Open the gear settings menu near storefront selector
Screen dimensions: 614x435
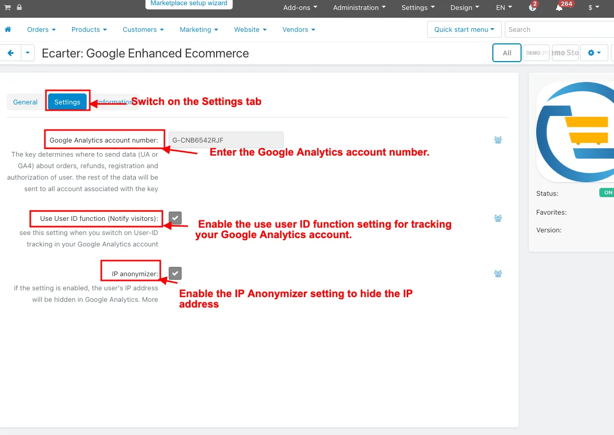coord(594,53)
